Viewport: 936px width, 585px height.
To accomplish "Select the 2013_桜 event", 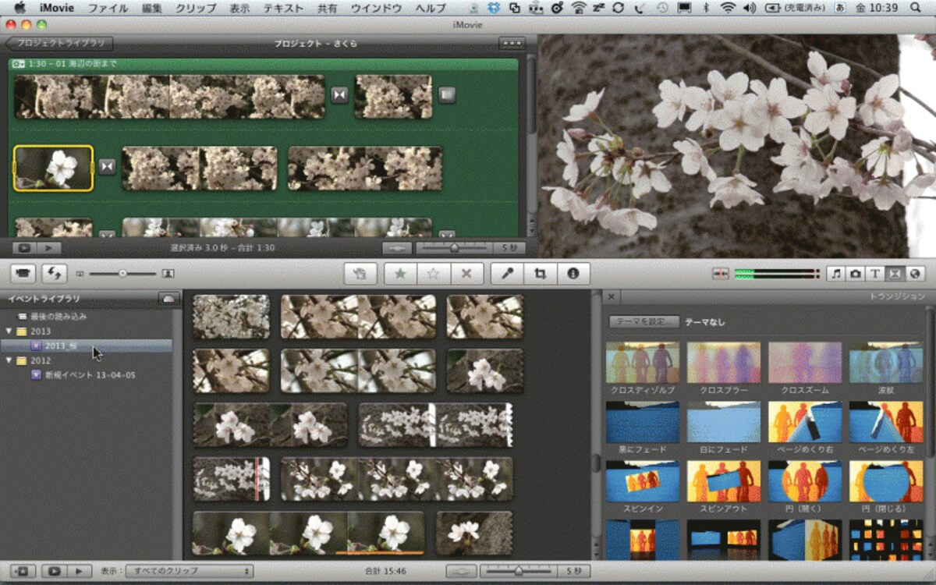I will pos(86,346).
